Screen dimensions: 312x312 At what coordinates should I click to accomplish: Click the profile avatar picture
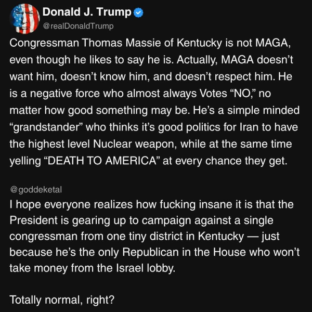coord(23,18)
